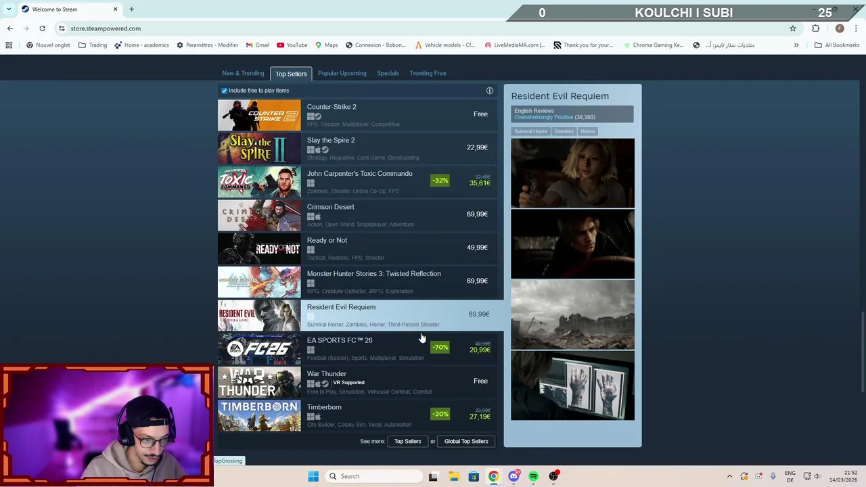866x487 pixels.
Task: Open site information icon in address bar
Action: [62, 28]
